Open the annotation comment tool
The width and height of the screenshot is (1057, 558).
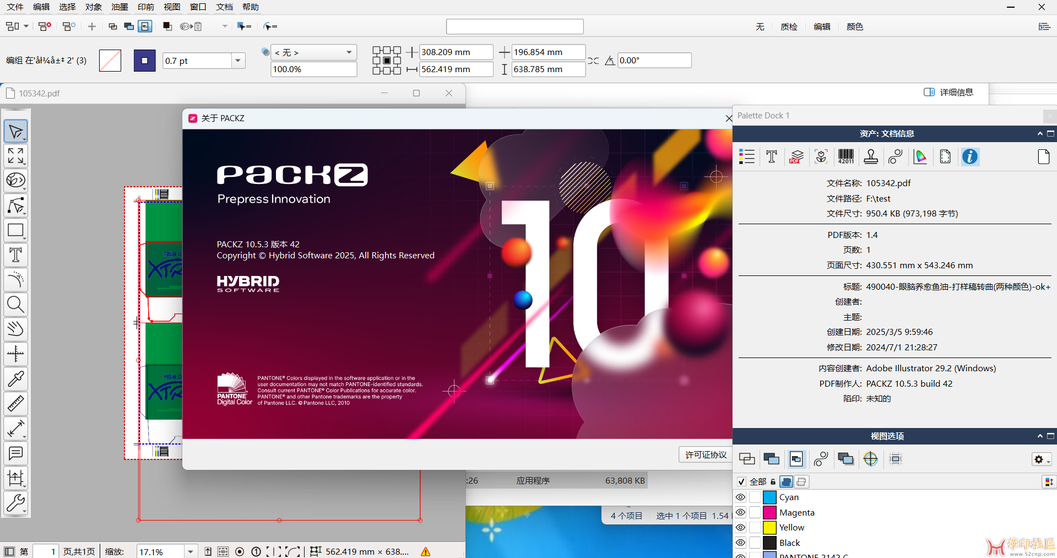tap(15, 453)
